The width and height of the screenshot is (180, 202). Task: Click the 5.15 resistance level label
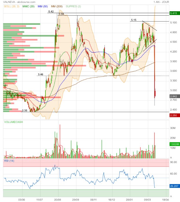pos(134,20)
